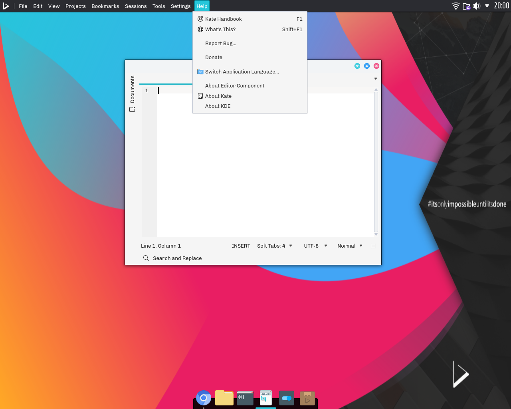Image resolution: width=511 pixels, height=409 pixels.
Task: Open About Kate from the Help menu
Action: pyautogui.click(x=250, y=96)
